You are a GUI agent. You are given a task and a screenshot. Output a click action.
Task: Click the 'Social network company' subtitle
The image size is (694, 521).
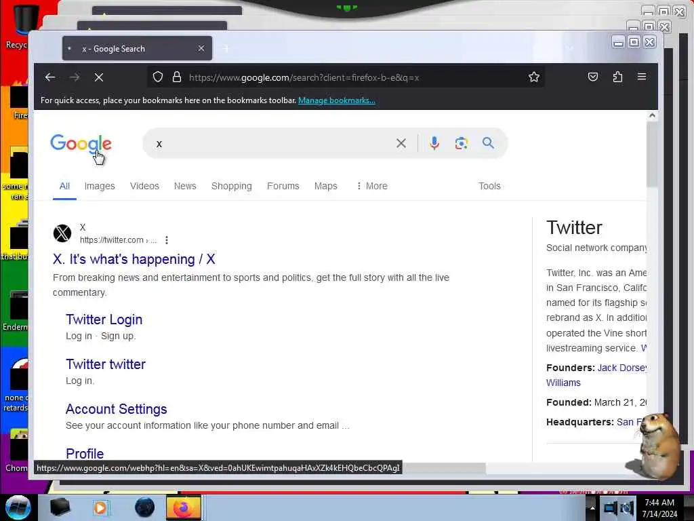click(596, 248)
